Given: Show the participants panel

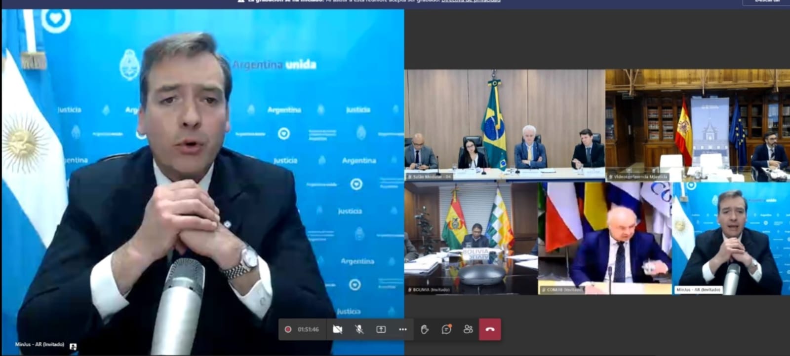Looking at the screenshot, I should click(x=468, y=329).
